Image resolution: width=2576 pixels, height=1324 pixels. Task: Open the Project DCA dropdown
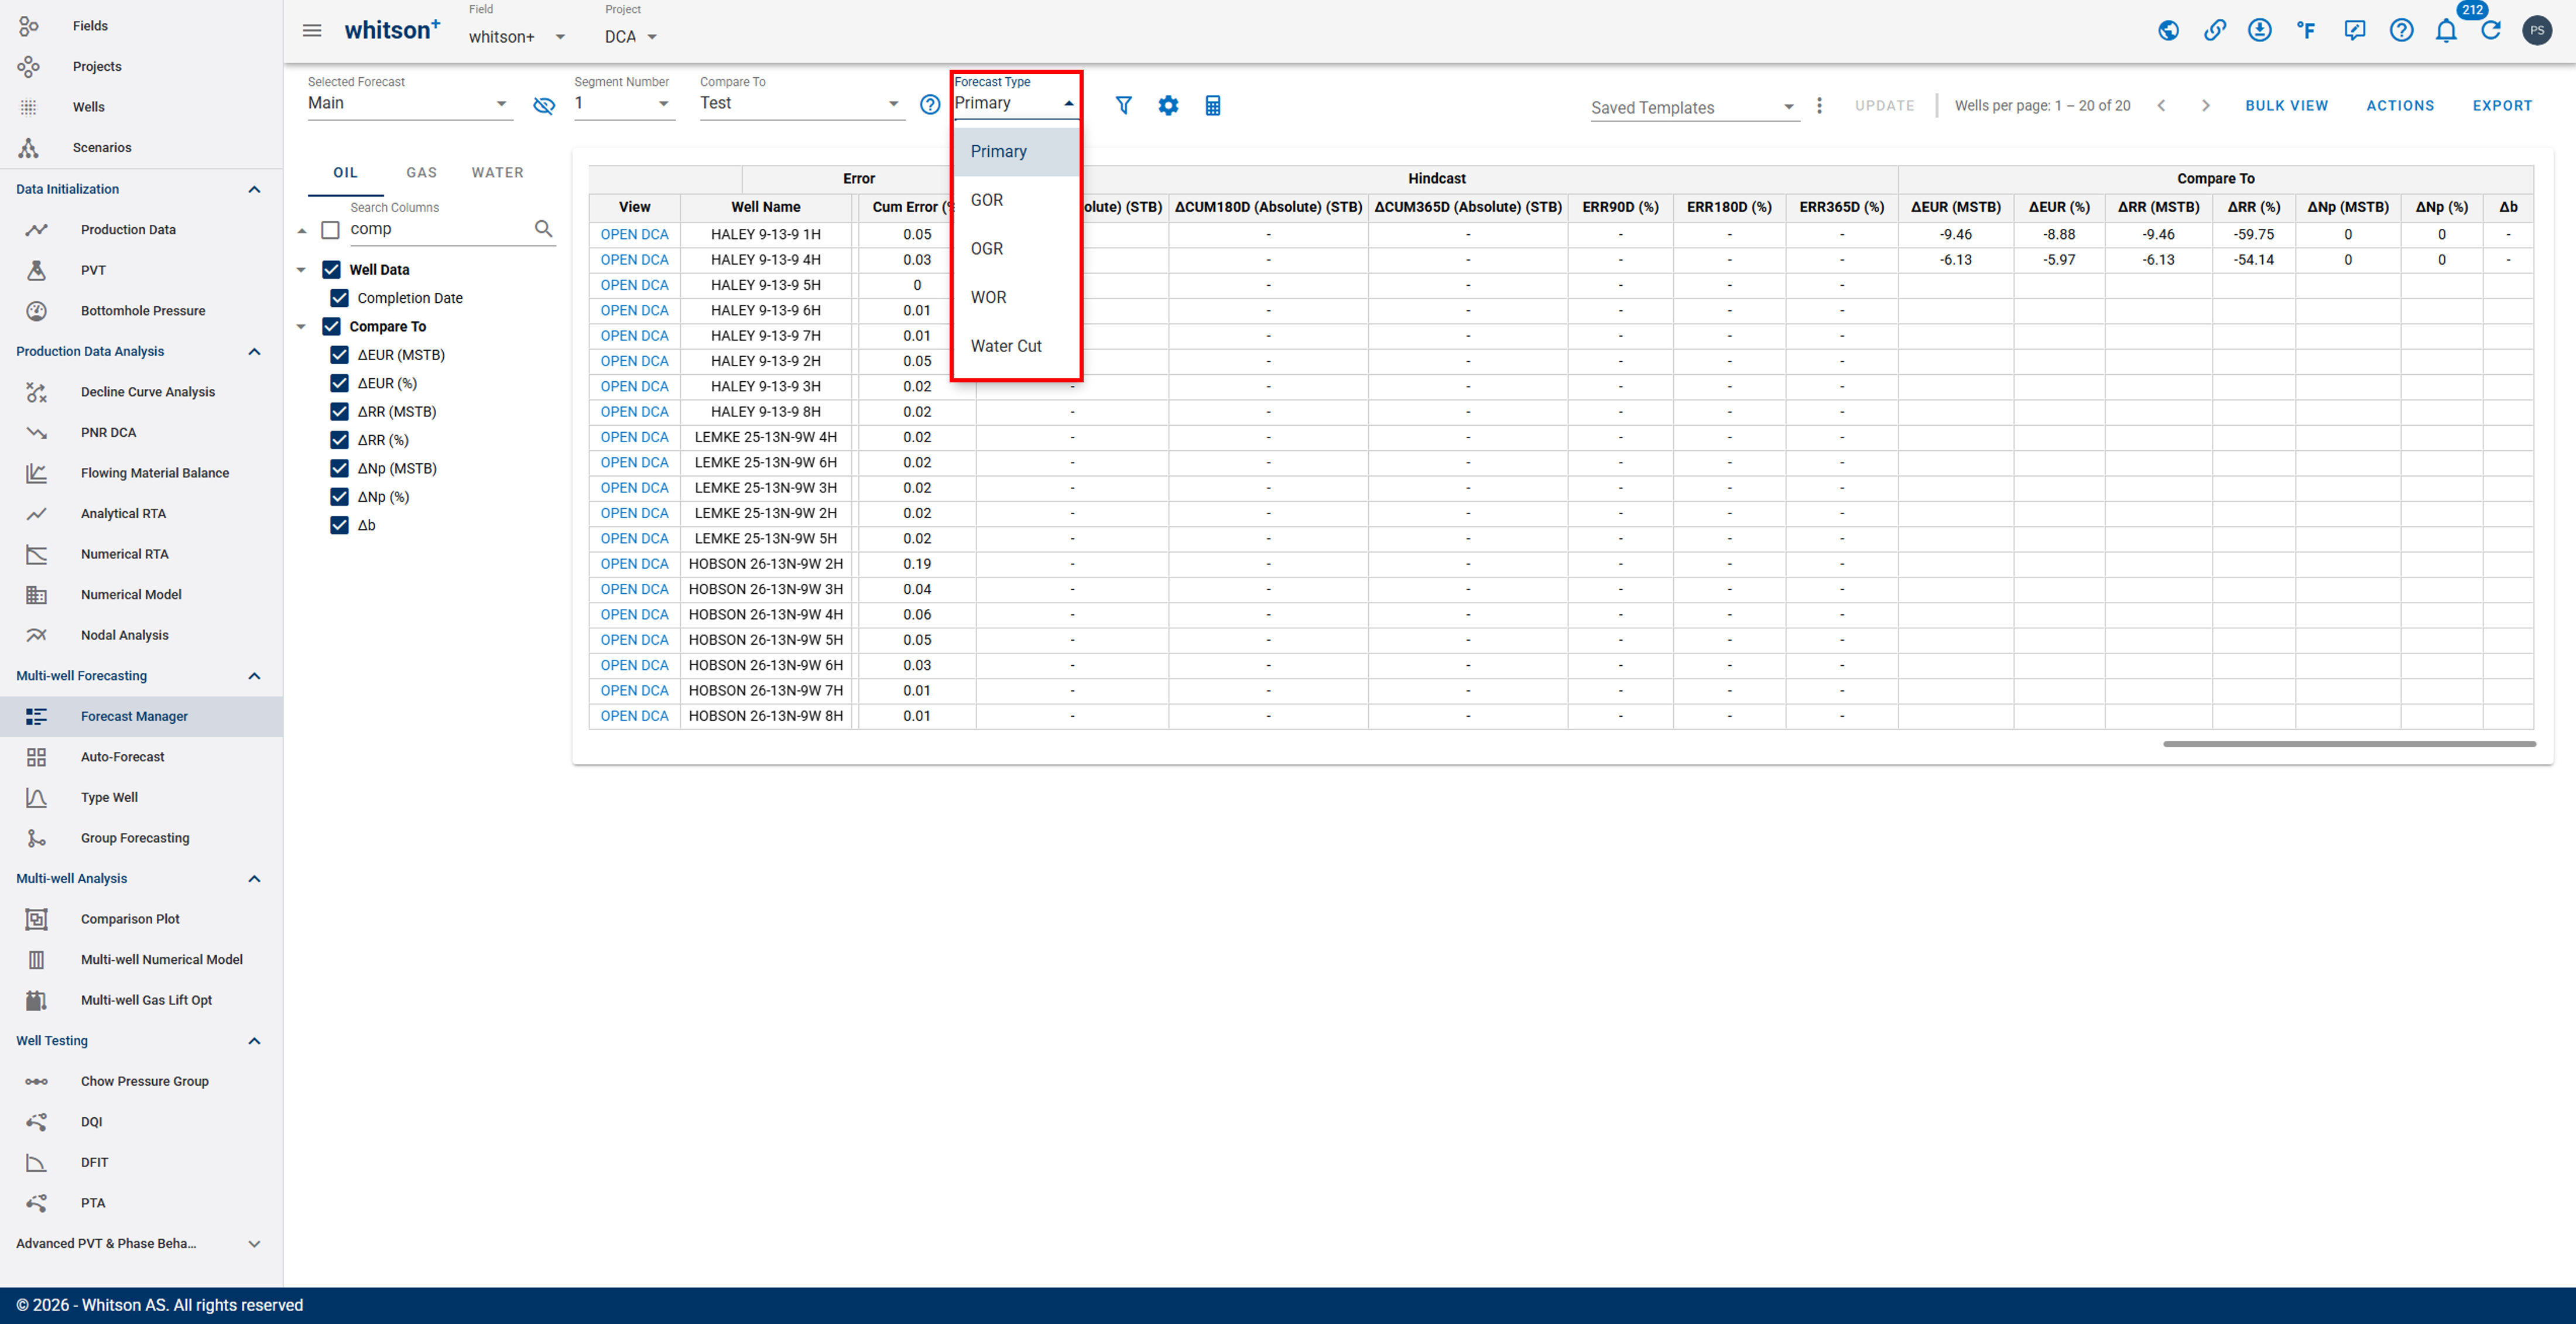[631, 37]
